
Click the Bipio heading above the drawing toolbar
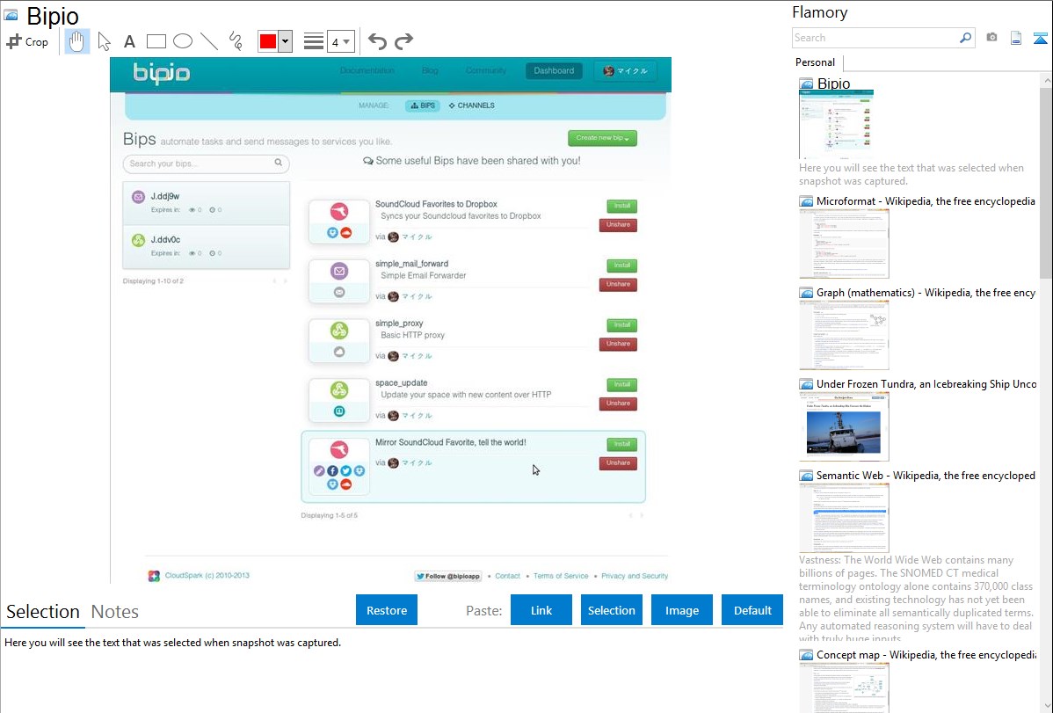coord(53,16)
